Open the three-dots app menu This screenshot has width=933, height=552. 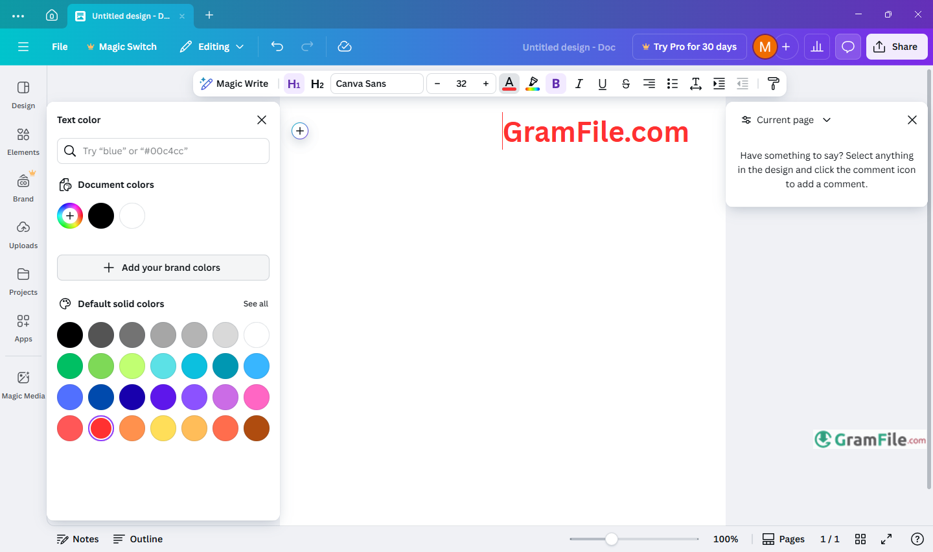(18, 16)
